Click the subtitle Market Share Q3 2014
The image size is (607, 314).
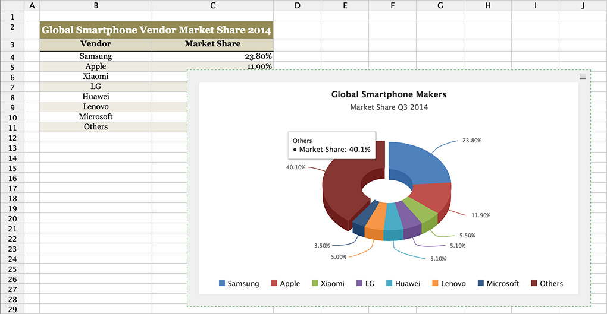pyautogui.click(x=389, y=107)
